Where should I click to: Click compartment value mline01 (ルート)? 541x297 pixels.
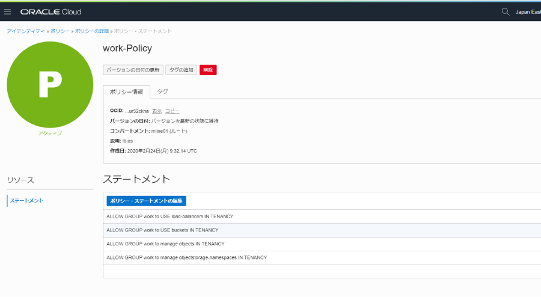click(x=169, y=131)
